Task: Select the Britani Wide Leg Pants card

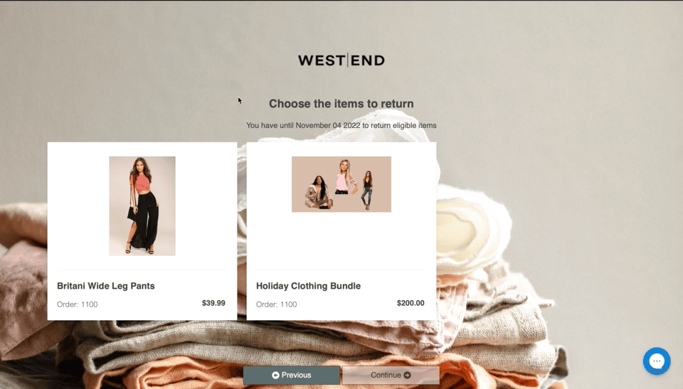Action: tap(142, 231)
